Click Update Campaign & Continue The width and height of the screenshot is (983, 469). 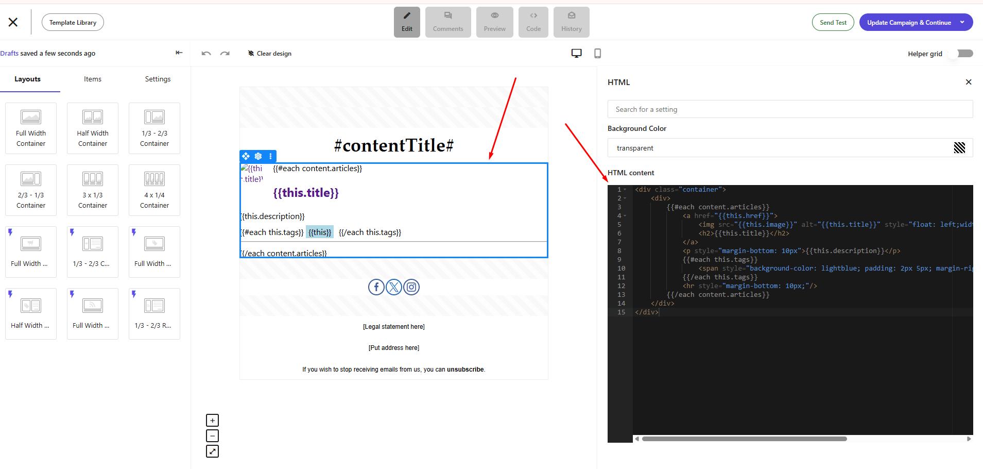[909, 22]
